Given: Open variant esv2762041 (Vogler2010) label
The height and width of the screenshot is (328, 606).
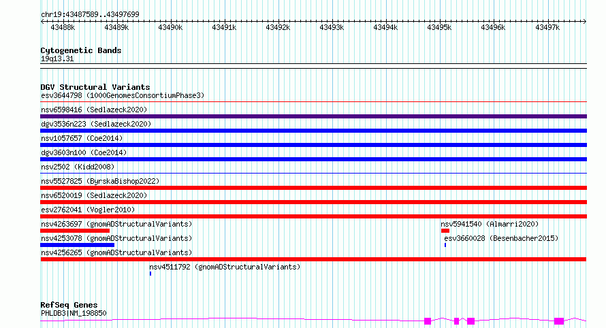Looking at the screenshot, I should pyautogui.click(x=88, y=210).
